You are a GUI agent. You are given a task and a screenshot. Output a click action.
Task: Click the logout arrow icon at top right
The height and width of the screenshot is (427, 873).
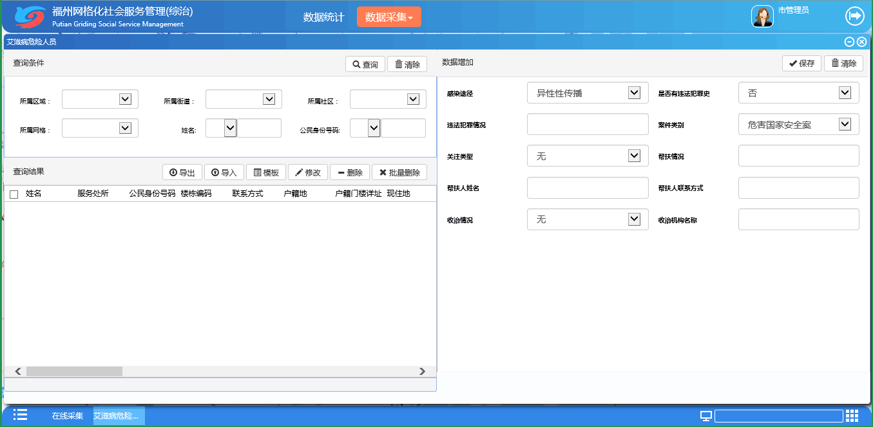click(x=855, y=15)
